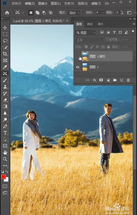Select the Clone Stamp tool
This screenshot has width=137, height=215.
point(5,87)
